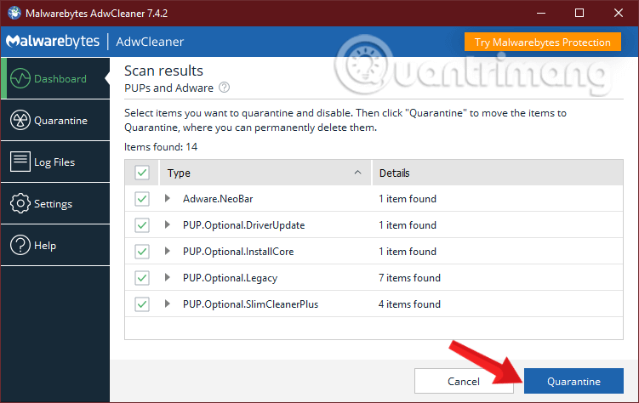Click the Cancel button
639x403 pixels.
(464, 381)
